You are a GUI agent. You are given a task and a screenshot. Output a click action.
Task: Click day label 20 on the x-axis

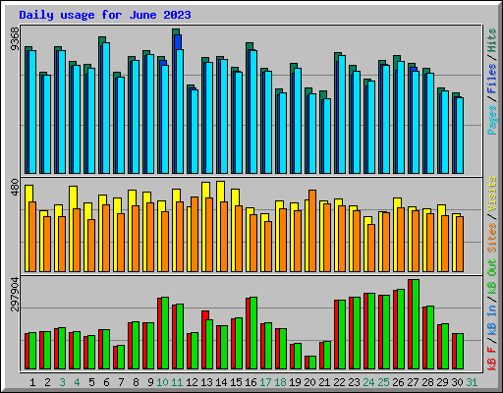(309, 382)
